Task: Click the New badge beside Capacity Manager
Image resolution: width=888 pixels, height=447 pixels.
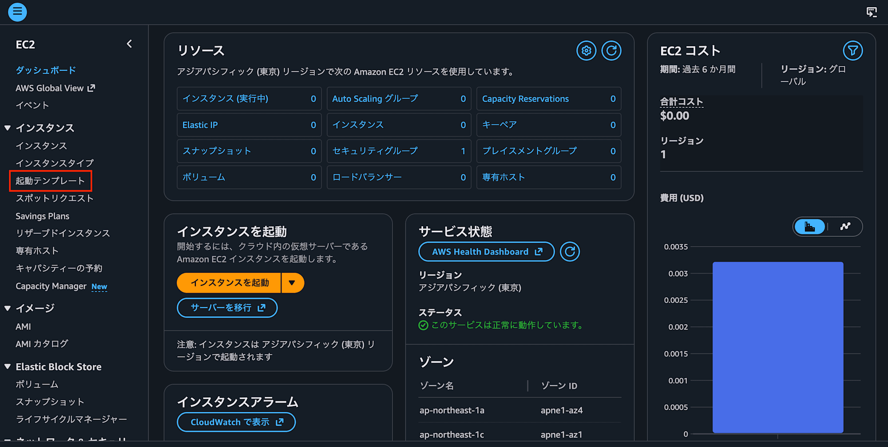Action: click(x=99, y=287)
